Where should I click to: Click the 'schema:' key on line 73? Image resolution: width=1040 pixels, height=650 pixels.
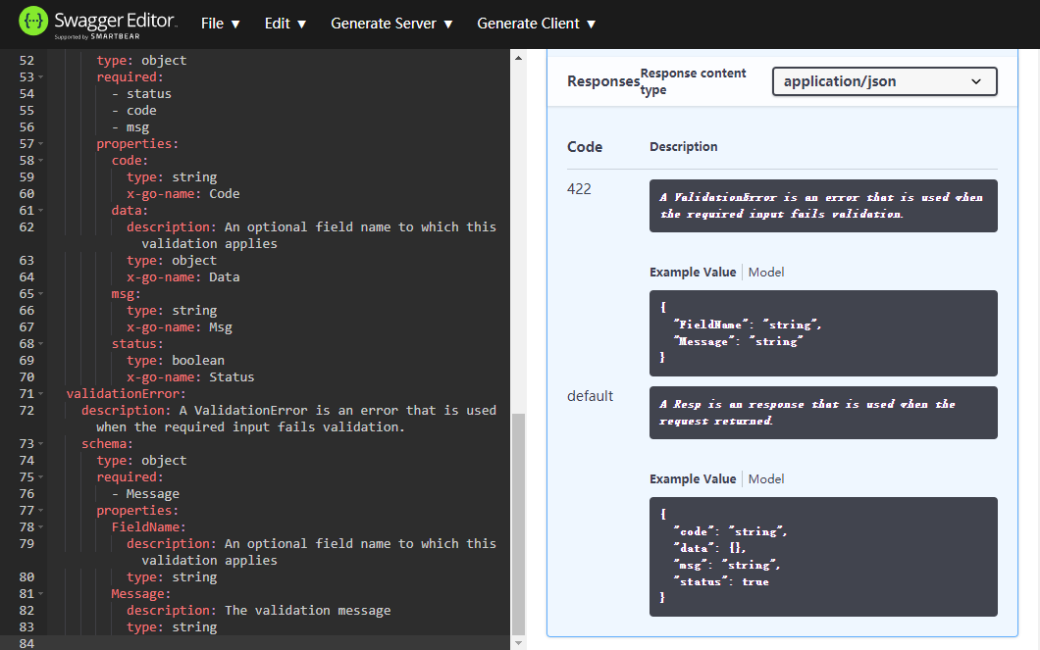[108, 444]
